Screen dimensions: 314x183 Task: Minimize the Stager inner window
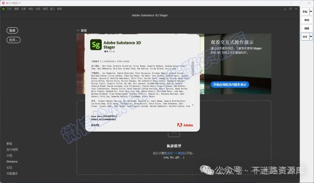(285, 9)
